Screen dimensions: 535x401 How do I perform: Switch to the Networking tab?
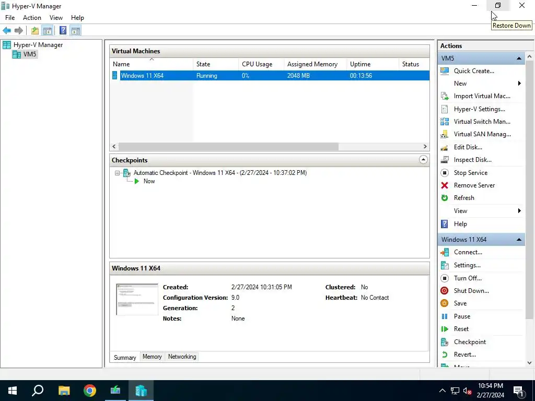(x=182, y=357)
